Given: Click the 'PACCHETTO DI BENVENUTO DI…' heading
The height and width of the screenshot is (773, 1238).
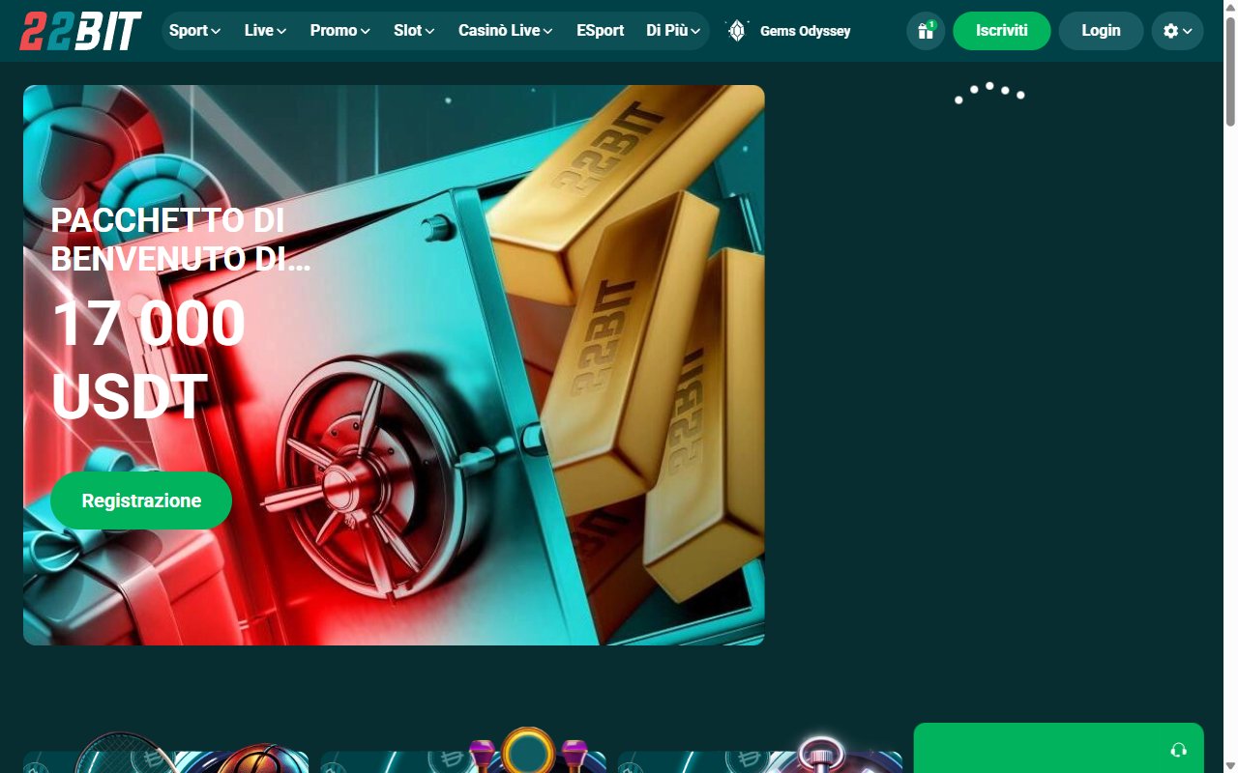Looking at the screenshot, I should pyautogui.click(x=181, y=240).
